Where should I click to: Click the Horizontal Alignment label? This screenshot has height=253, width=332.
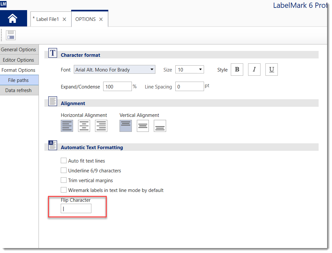pos(84,115)
